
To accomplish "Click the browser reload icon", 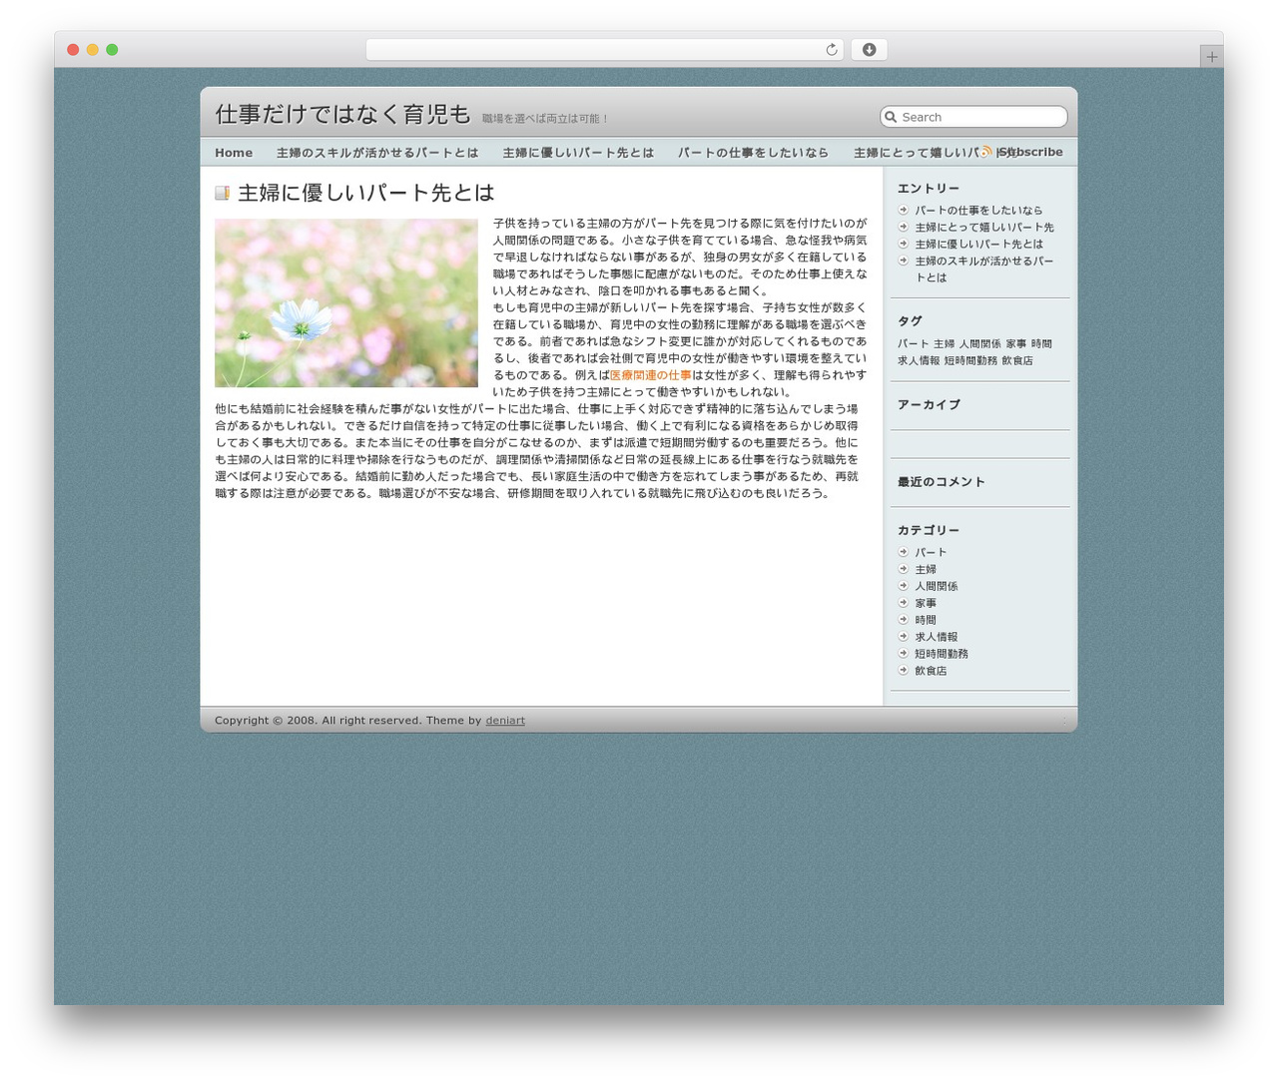I will pos(831,50).
